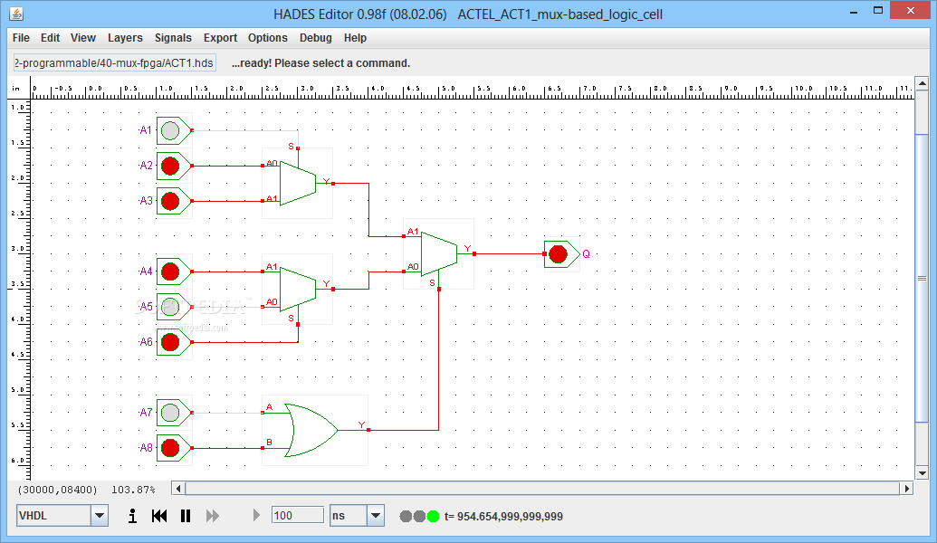Run the simulation for 100 ns

256,515
